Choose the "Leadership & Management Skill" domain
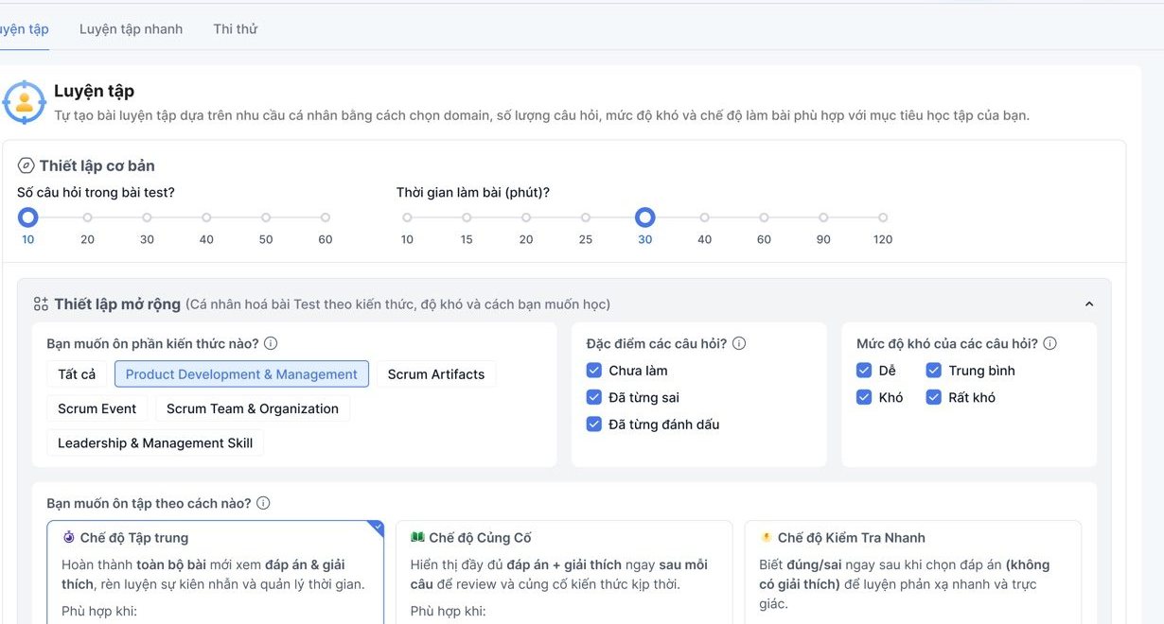Image resolution: width=1164 pixels, height=624 pixels. (155, 443)
